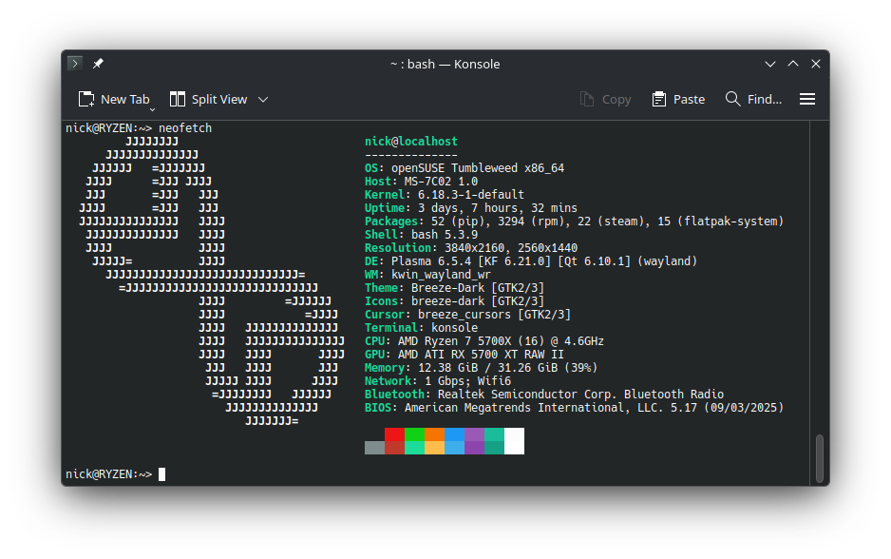Click the window title '~ : bash — Konsole'

click(445, 65)
